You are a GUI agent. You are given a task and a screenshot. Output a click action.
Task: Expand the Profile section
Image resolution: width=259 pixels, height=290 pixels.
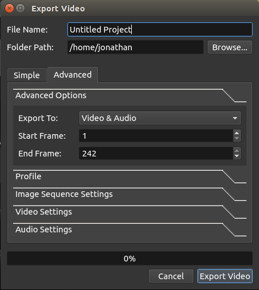click(129, 176)
